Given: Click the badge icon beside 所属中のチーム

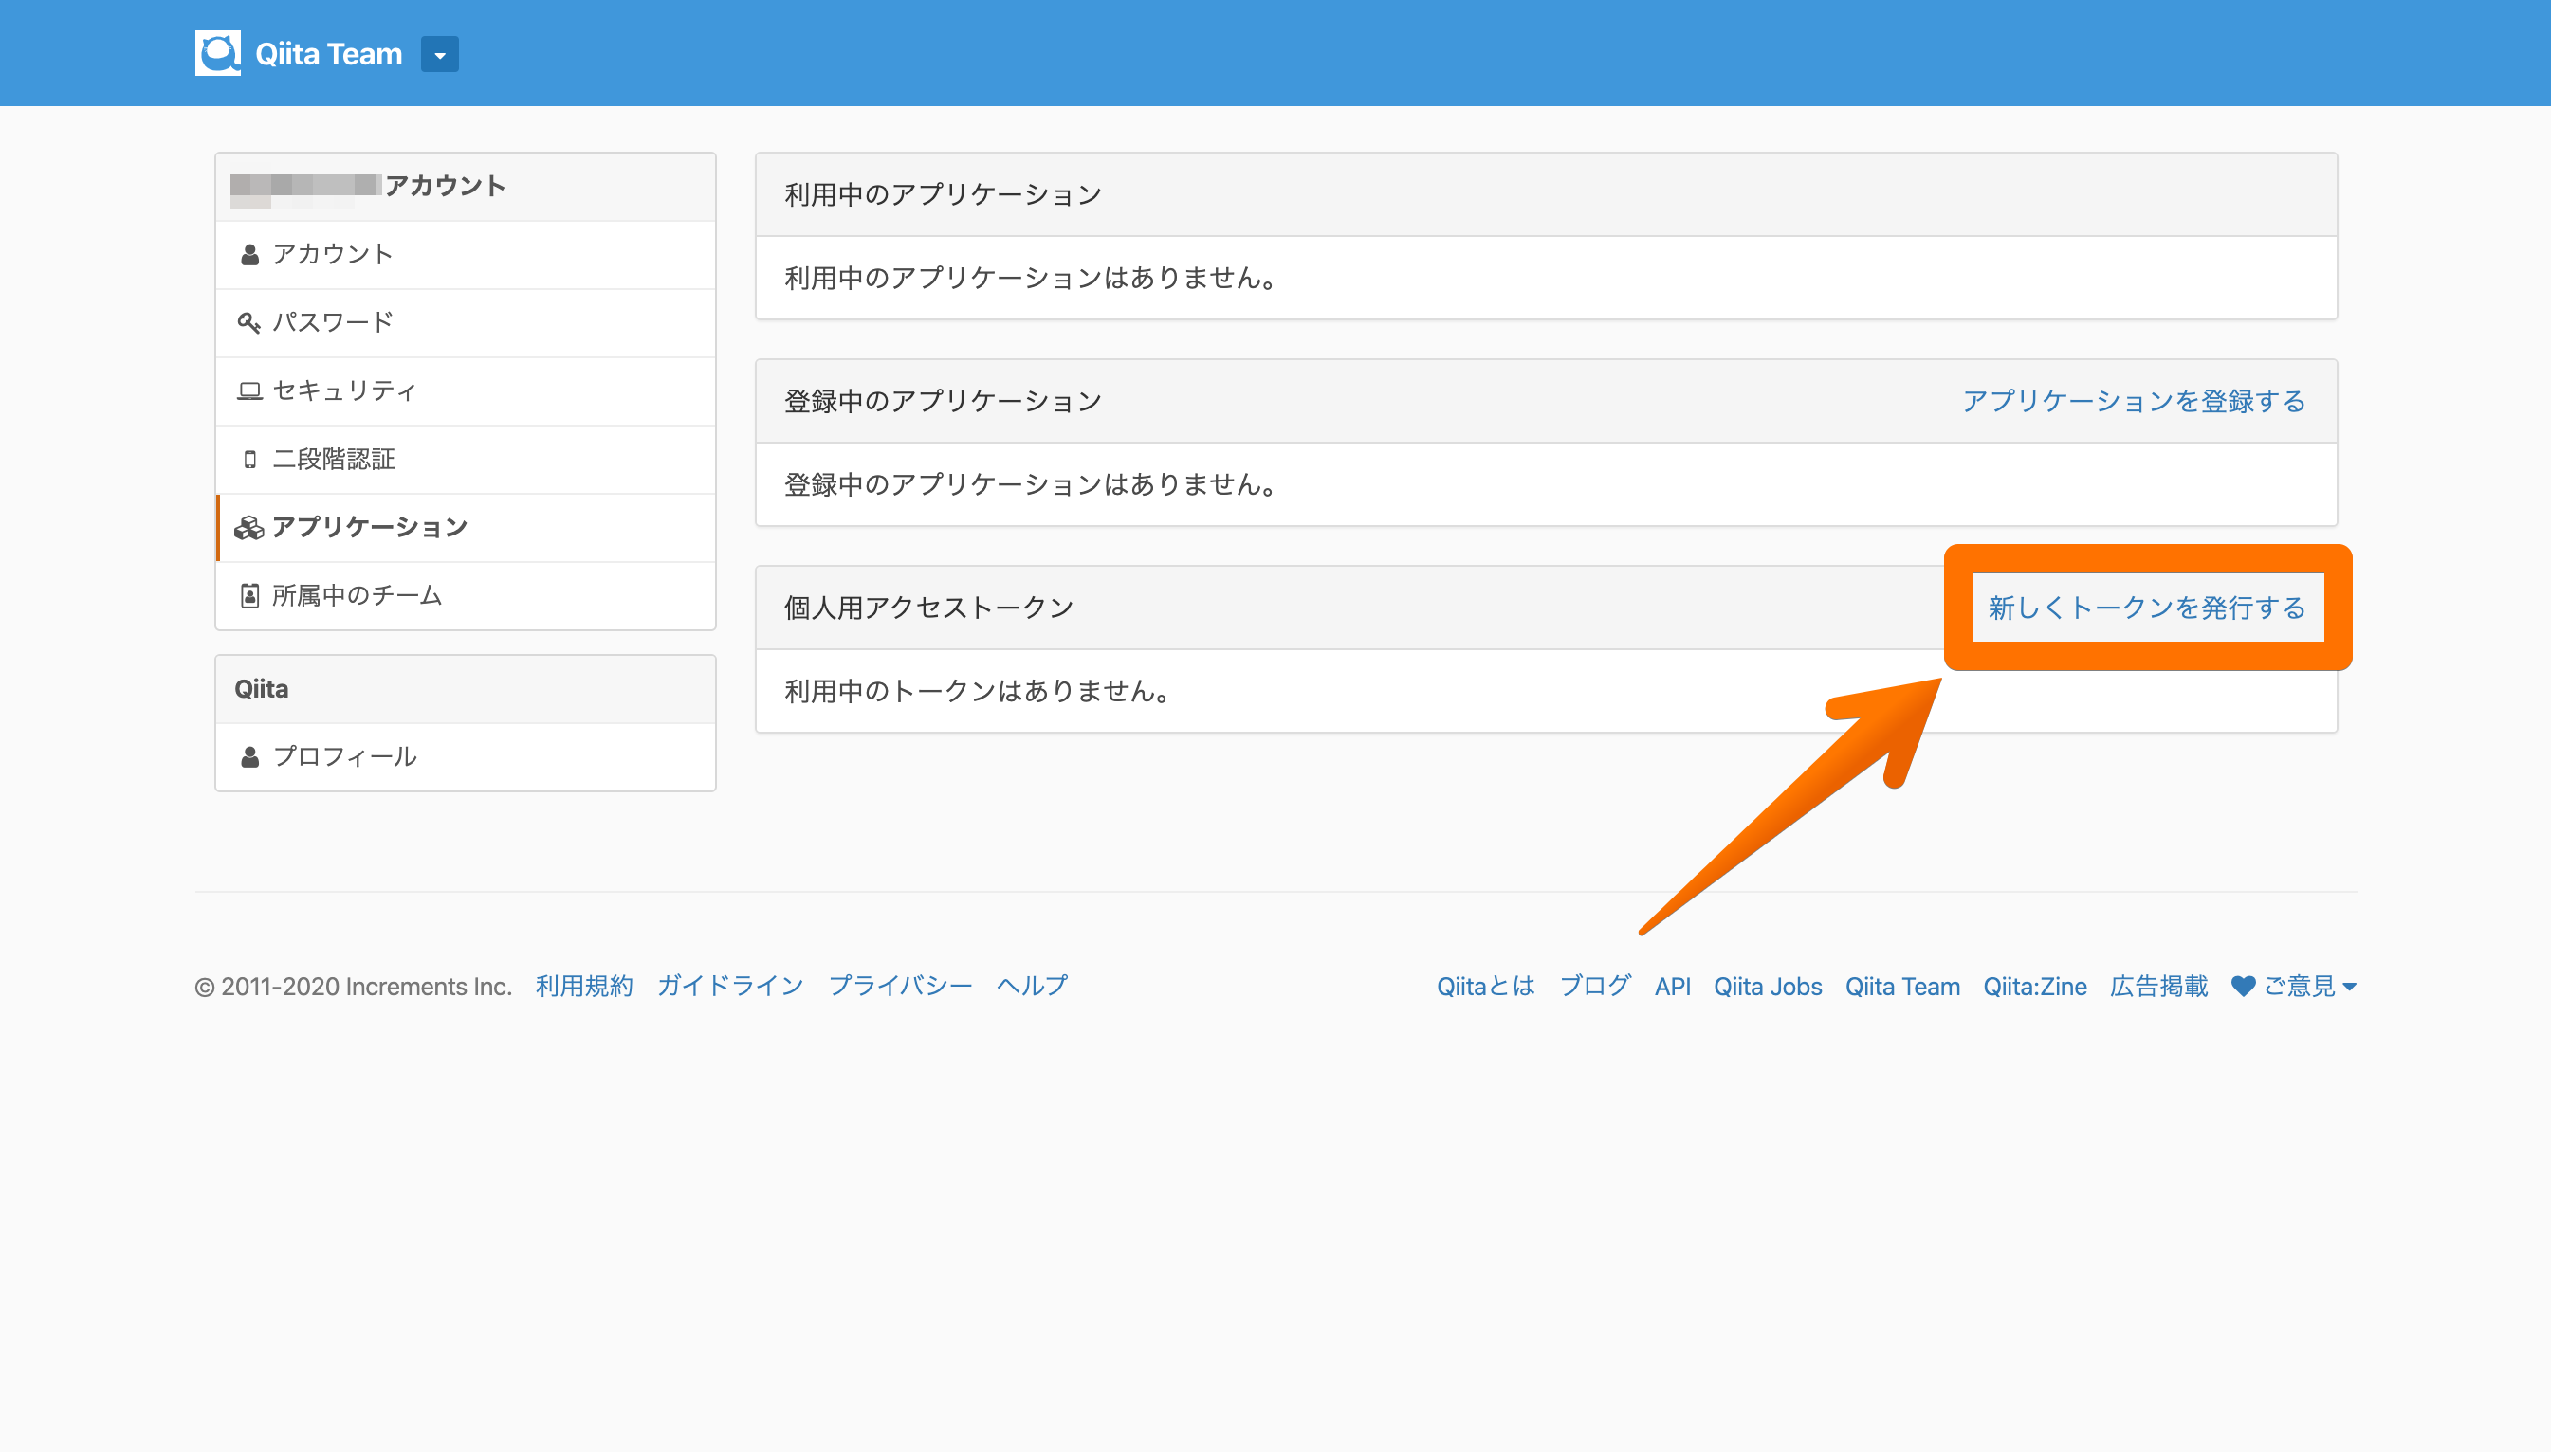Looking at the screenshot, I should tap(249, 596).
